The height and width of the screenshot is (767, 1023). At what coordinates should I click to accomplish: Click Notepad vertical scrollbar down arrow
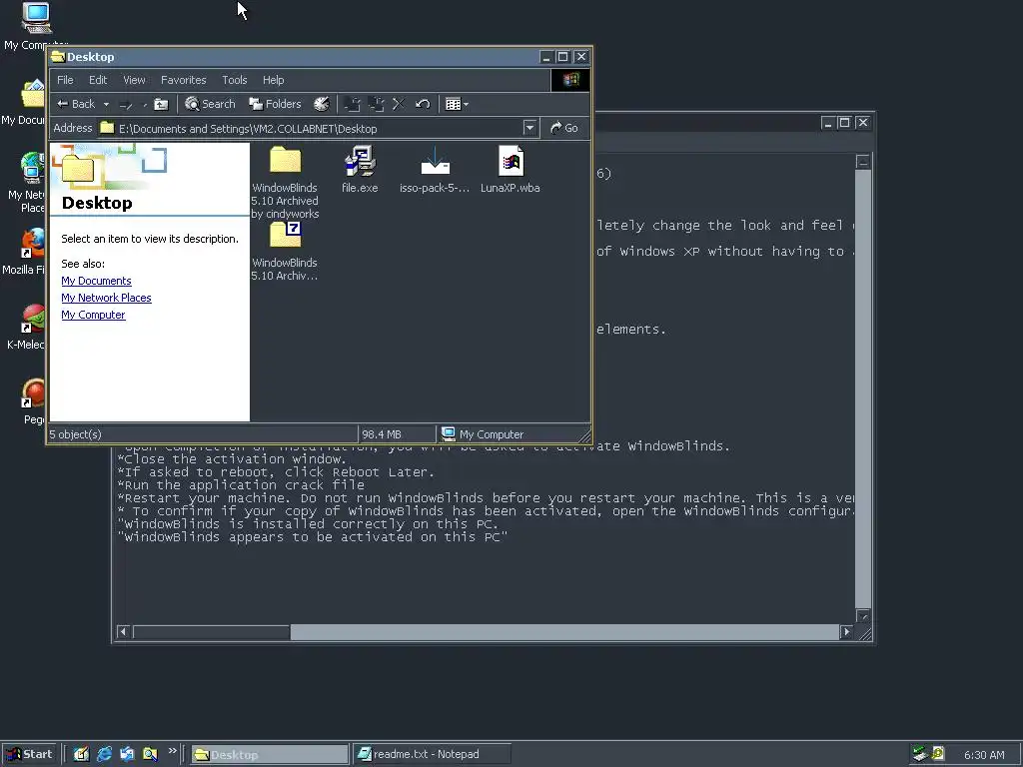tap(862, 616)
